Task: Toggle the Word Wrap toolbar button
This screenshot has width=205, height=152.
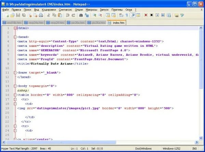Action: tap(121, 15)
